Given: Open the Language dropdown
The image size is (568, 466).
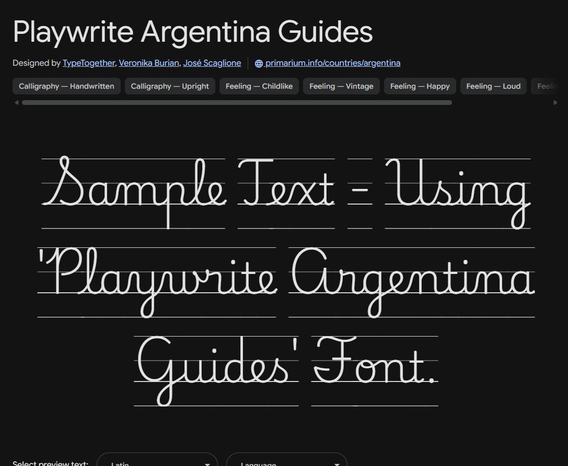Looking at the screenshot, I should point(286,460).
